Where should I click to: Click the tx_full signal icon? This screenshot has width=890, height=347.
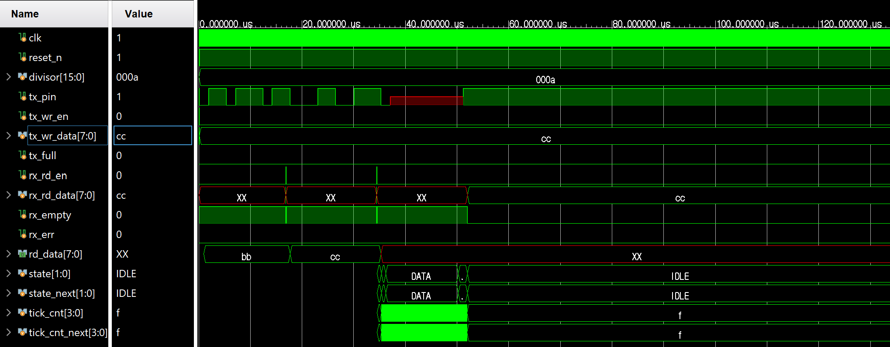tap(23, 155)
